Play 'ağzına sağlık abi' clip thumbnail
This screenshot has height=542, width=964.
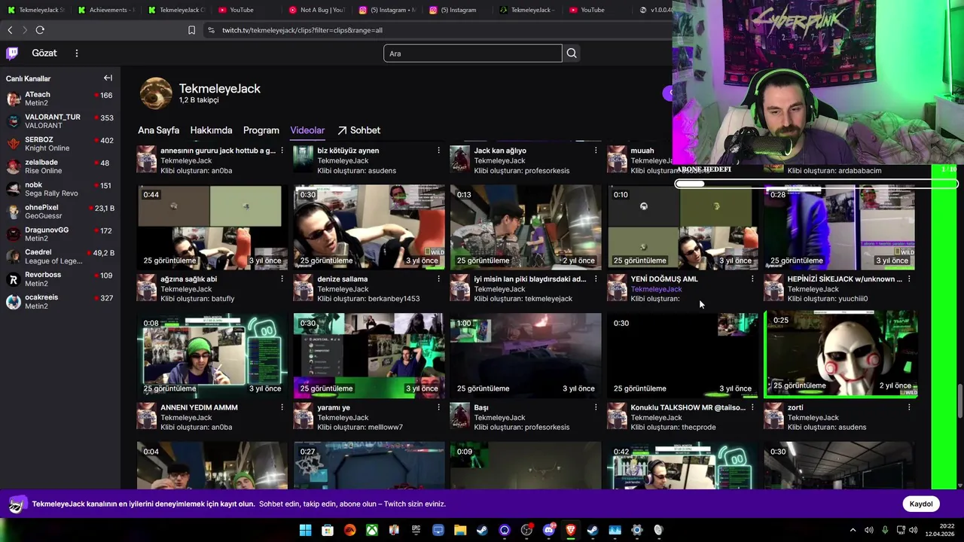[212, 227]
